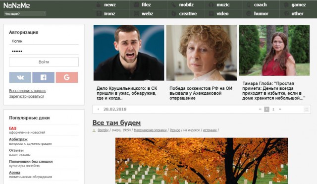Open the Зарегистрироваться link

pos(26,96)
